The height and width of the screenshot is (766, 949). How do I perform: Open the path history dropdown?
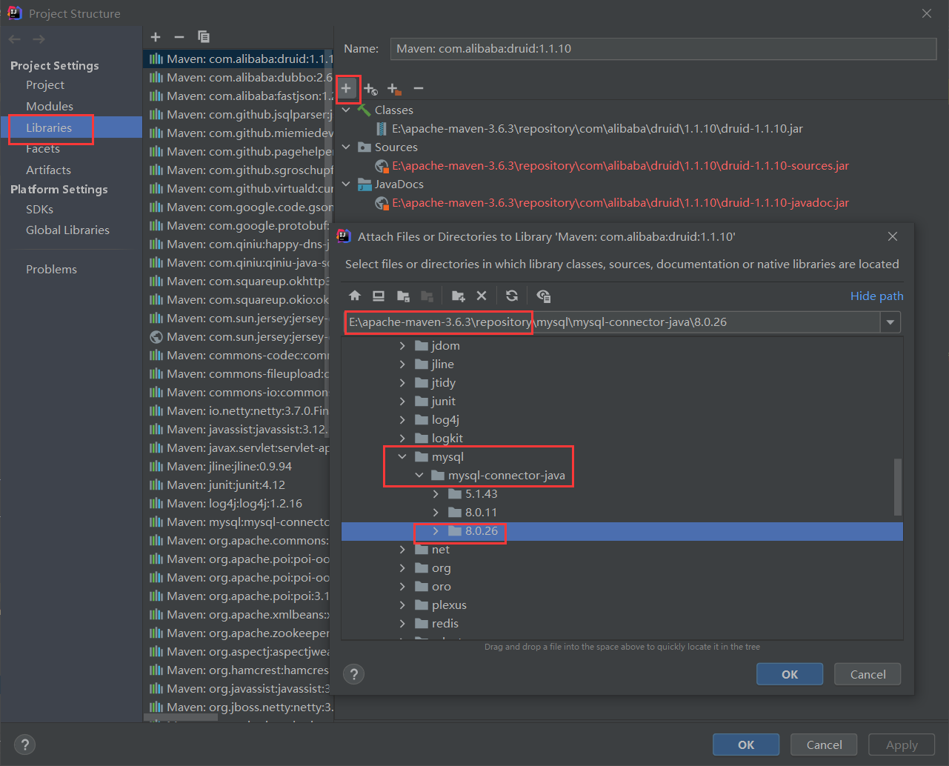[x=890, y=322]
